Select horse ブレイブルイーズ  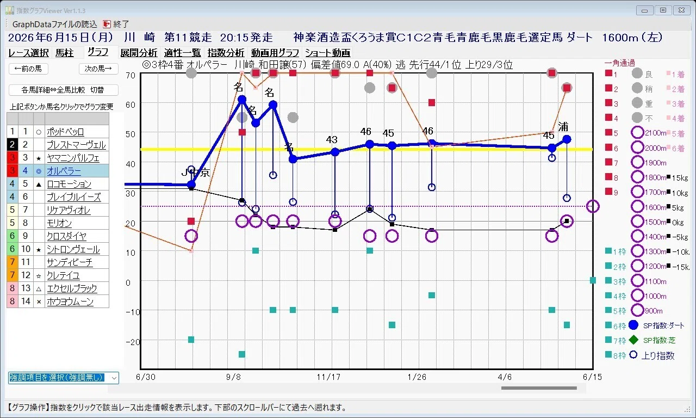pyautogui.click(x=73, y=197)
